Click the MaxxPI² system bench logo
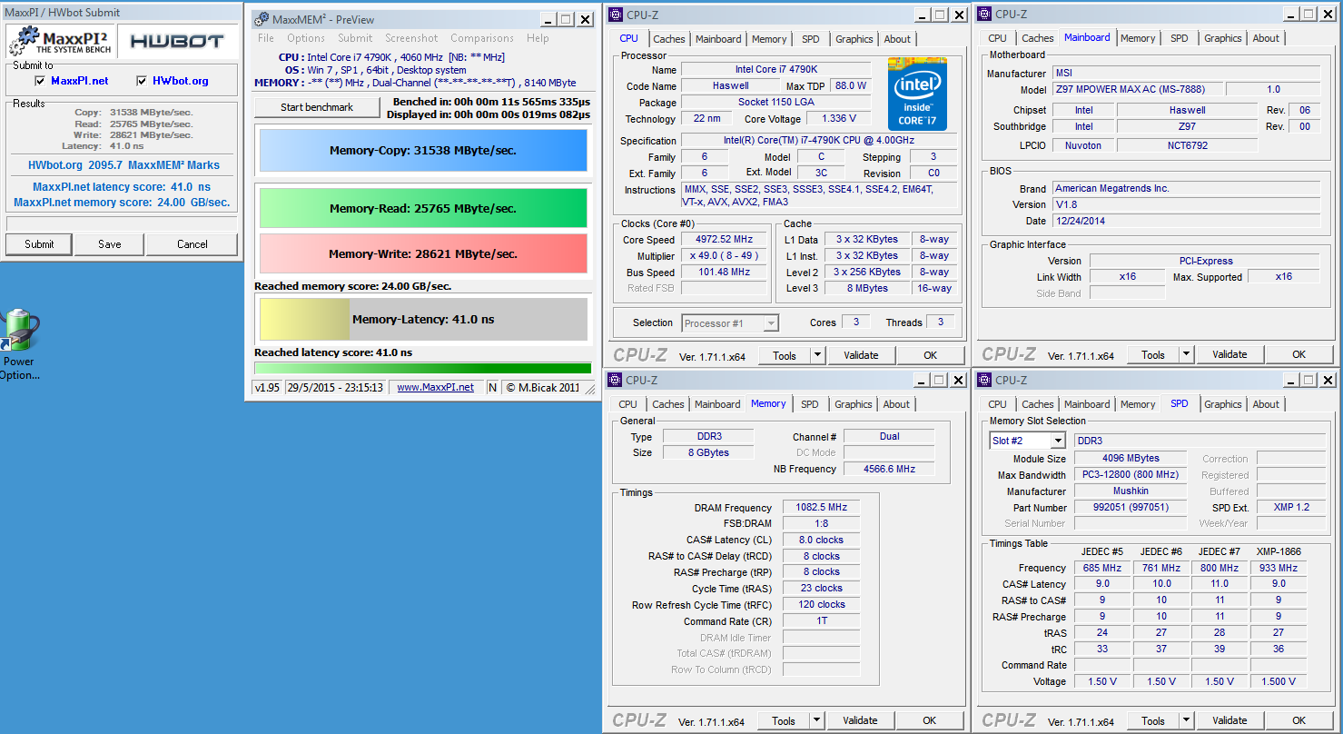 pos(62,42)
